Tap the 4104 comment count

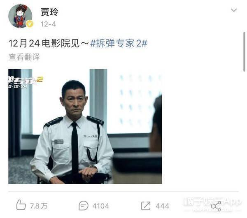(101, 206)
